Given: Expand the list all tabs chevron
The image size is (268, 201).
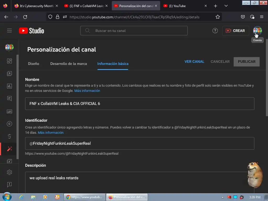Looking at the screenshot, I should pos(226,6).
